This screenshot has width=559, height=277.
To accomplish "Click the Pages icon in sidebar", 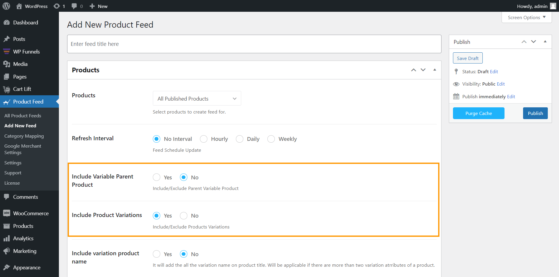I will [x=7, y=77].
